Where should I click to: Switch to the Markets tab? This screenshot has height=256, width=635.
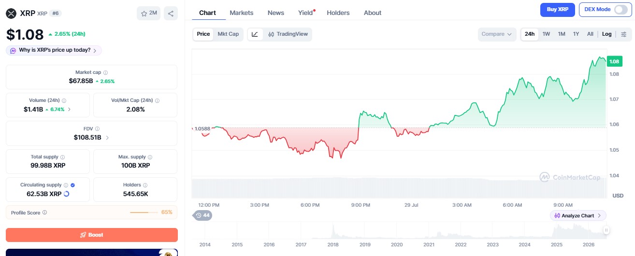(x=242, y=13)
